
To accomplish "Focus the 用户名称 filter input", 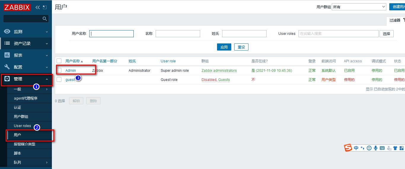I will coord(111,34).
